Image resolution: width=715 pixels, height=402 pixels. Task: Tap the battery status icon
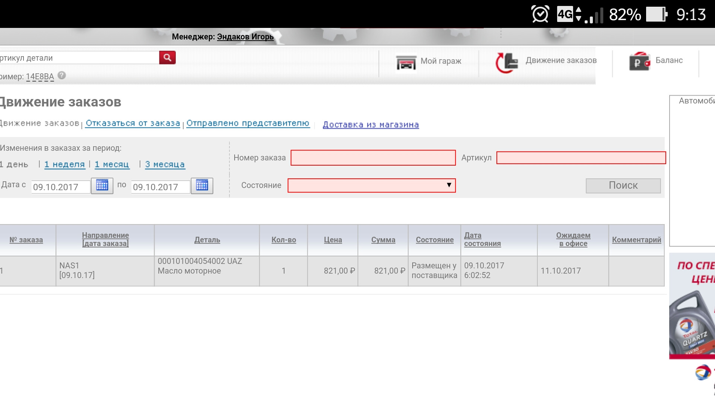click(x=657, y=15)
